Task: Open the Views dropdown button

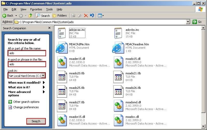Action: tap(101, 16)
